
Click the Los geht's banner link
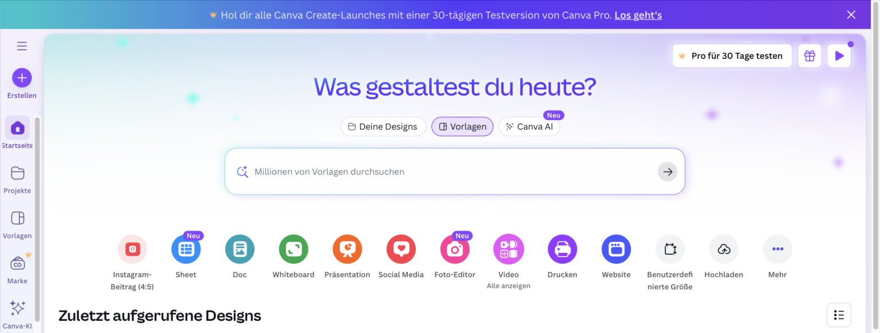pyautogui.click(x=638, y=15)
